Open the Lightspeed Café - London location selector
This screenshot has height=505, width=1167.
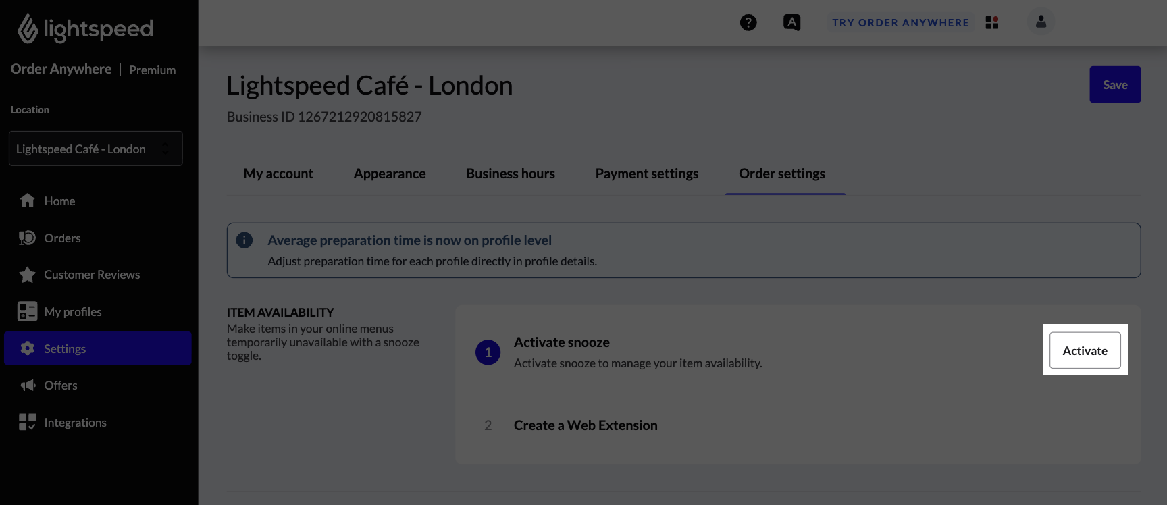coord(95,149)
